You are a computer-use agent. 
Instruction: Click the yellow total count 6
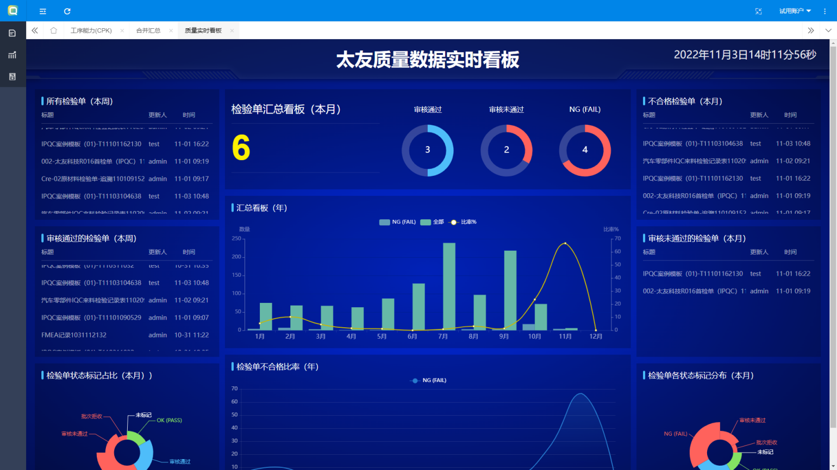point(241,148)
